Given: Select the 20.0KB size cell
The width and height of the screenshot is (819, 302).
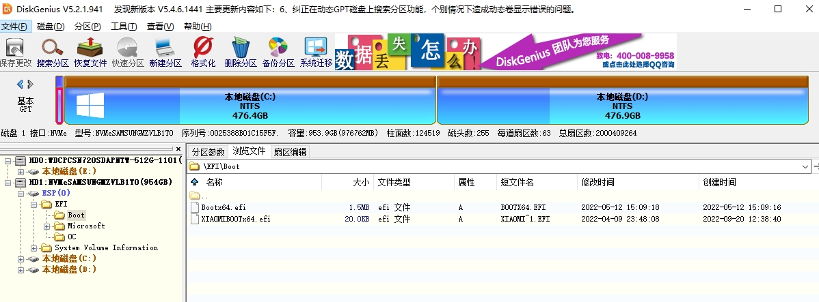Looking at the screenshot, I should 357,220.
